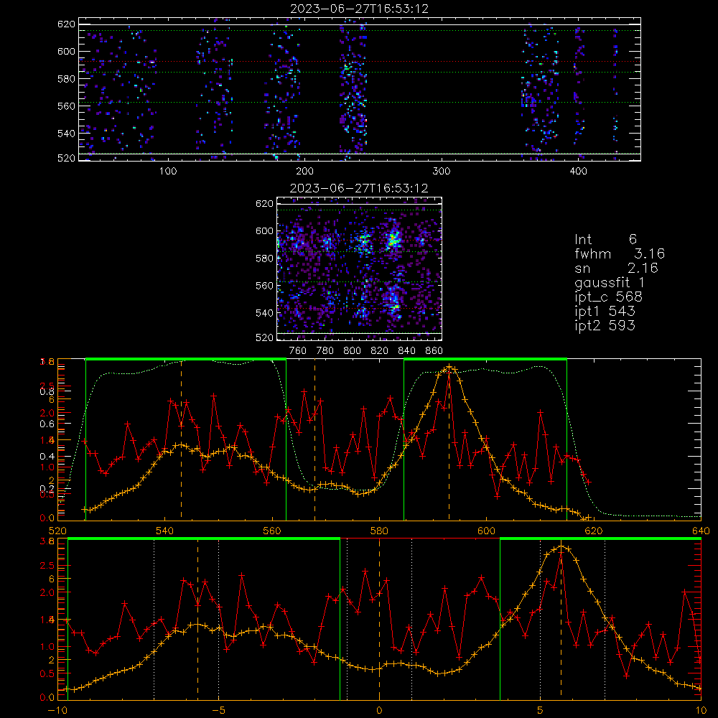Click the 'fwhm 3.16' value
718x718 pixels.
coord(620,253)
